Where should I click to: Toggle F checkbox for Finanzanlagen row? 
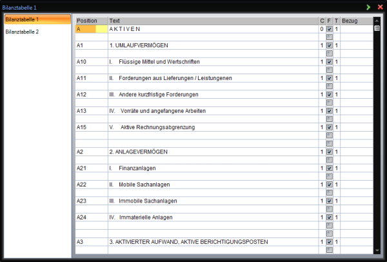click(329, 168)
